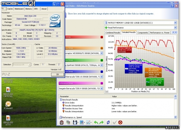The image size is (181, 130).
Task: Open the Velociraptor WD3000GLFS reference drive dropdown
Action: (x=102, y=53)
